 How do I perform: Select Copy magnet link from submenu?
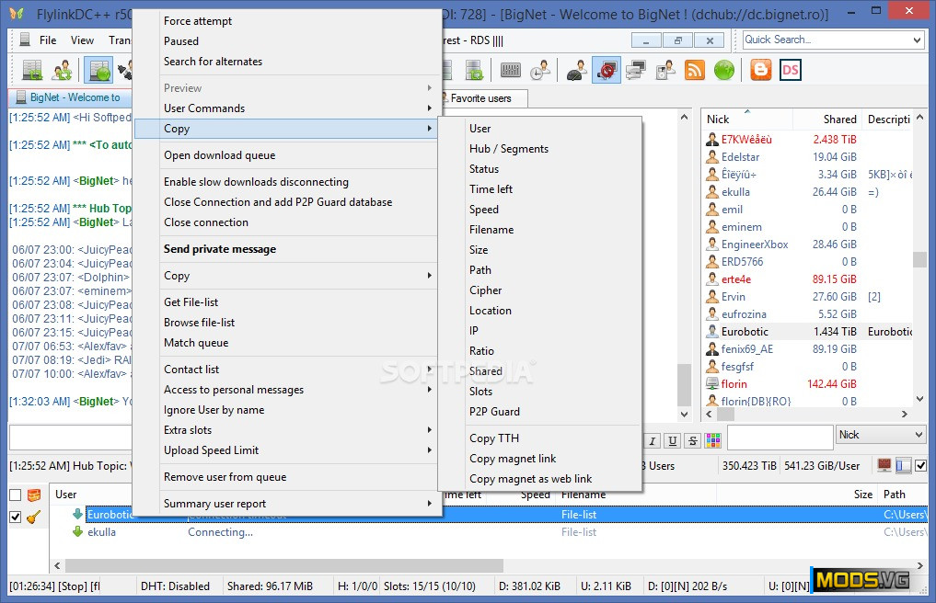(513, 459)
